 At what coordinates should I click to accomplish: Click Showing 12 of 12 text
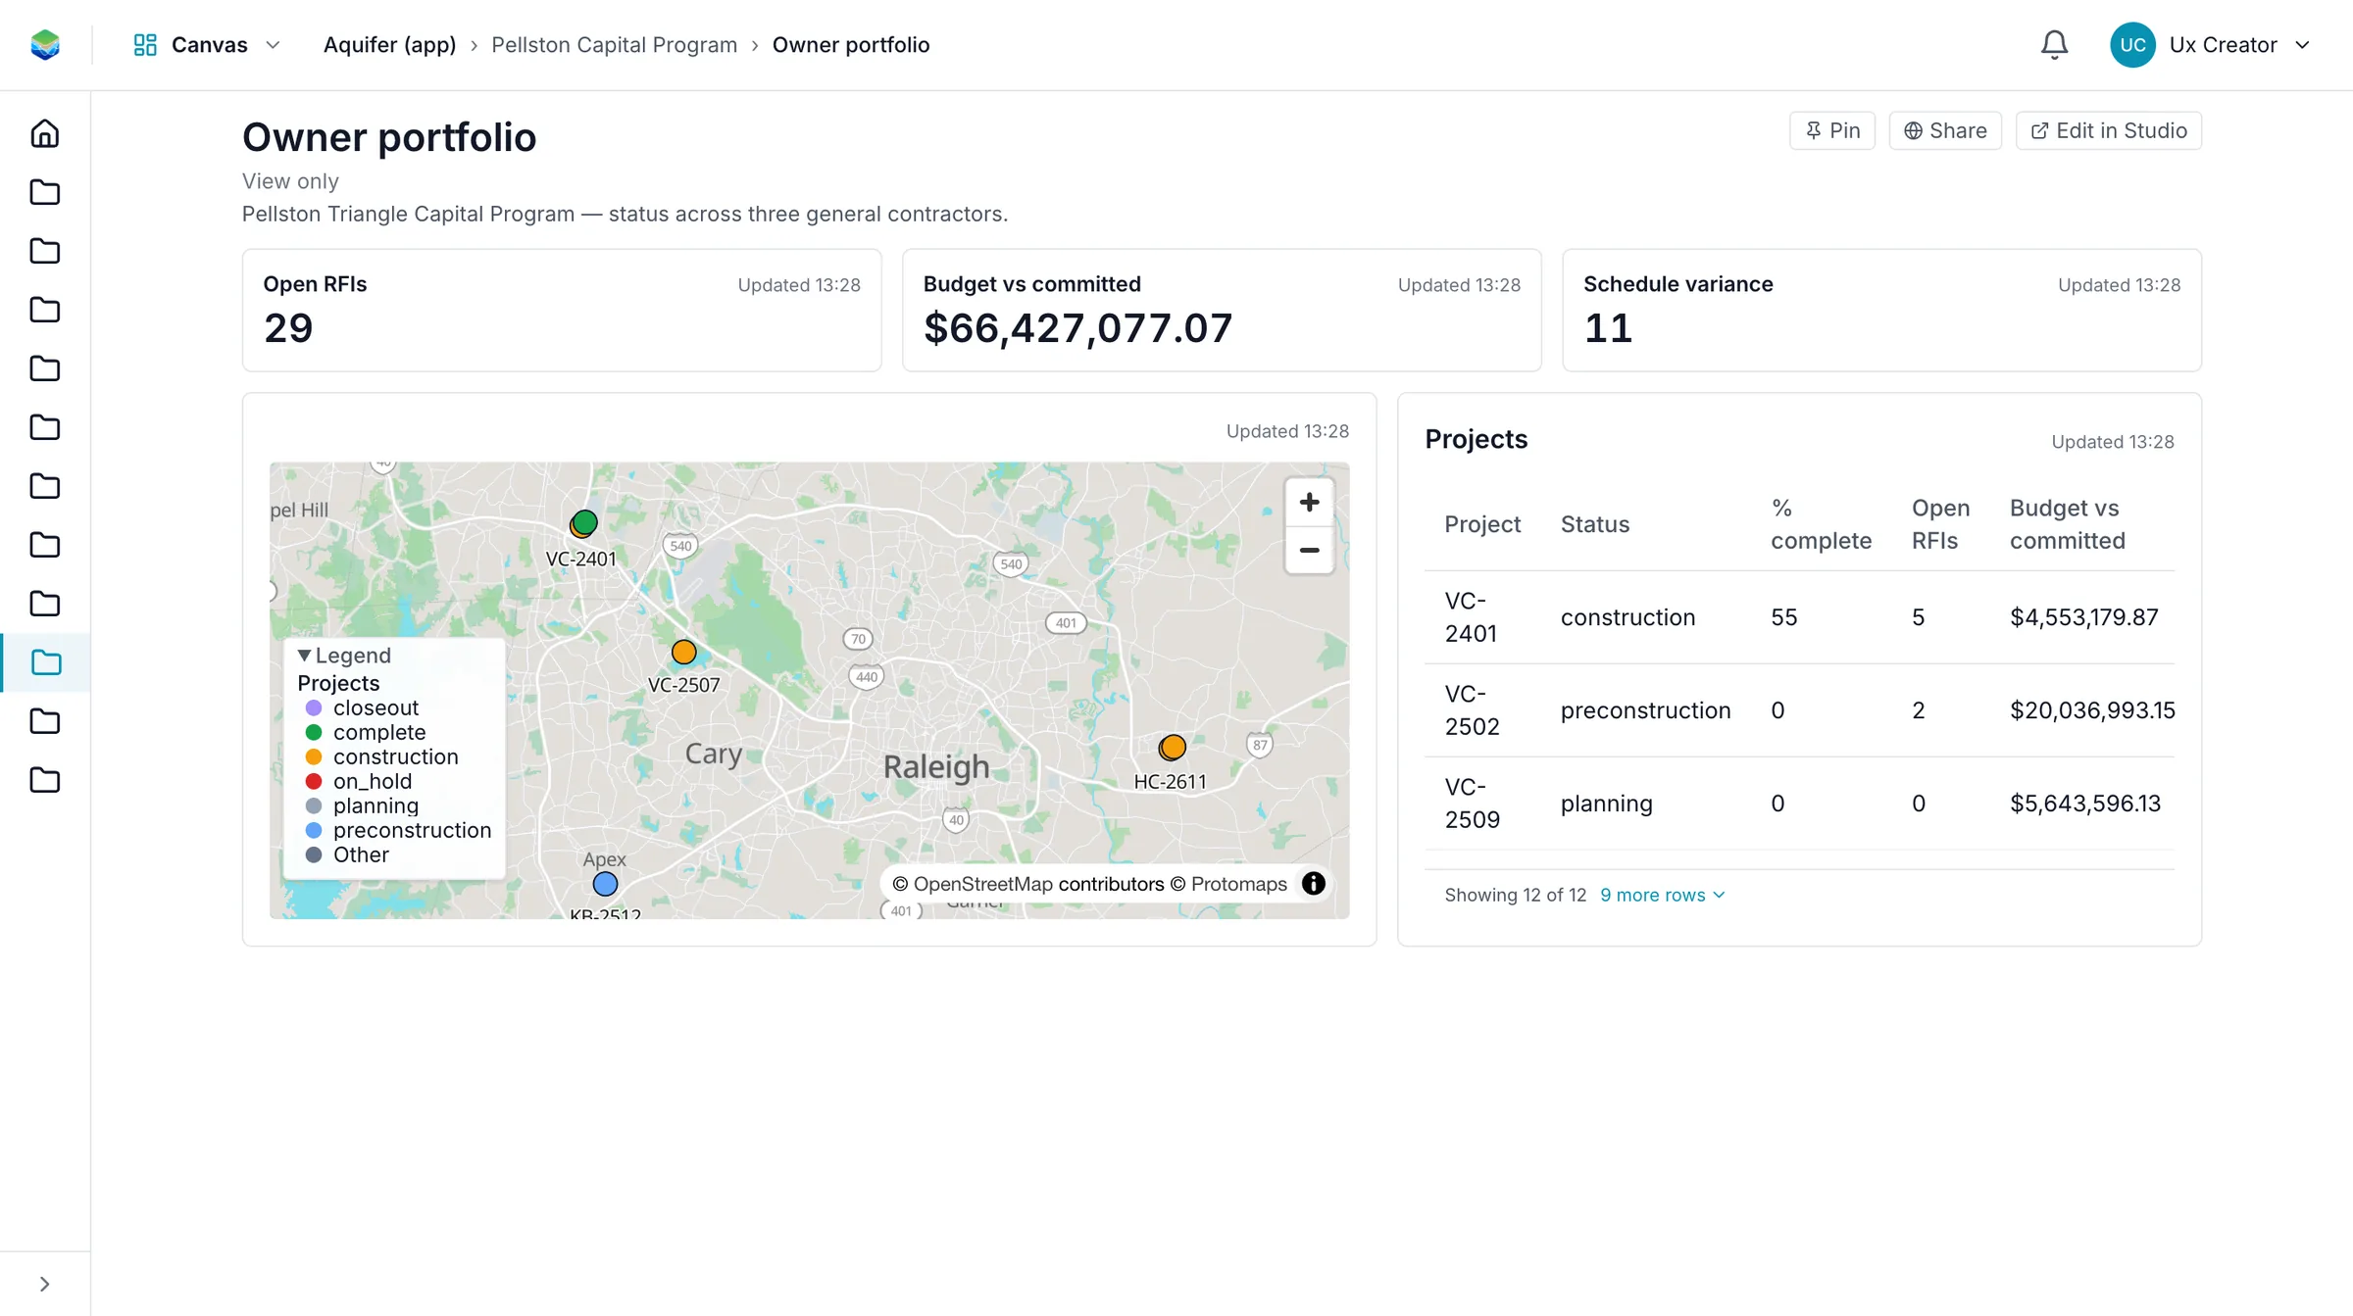[1515, 895]
